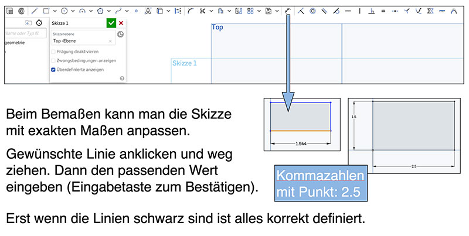Uncheck 'Überdefinierte anzeigen' checkbox
Viewport: 469px width, 236px height.
tap(54, 69)
